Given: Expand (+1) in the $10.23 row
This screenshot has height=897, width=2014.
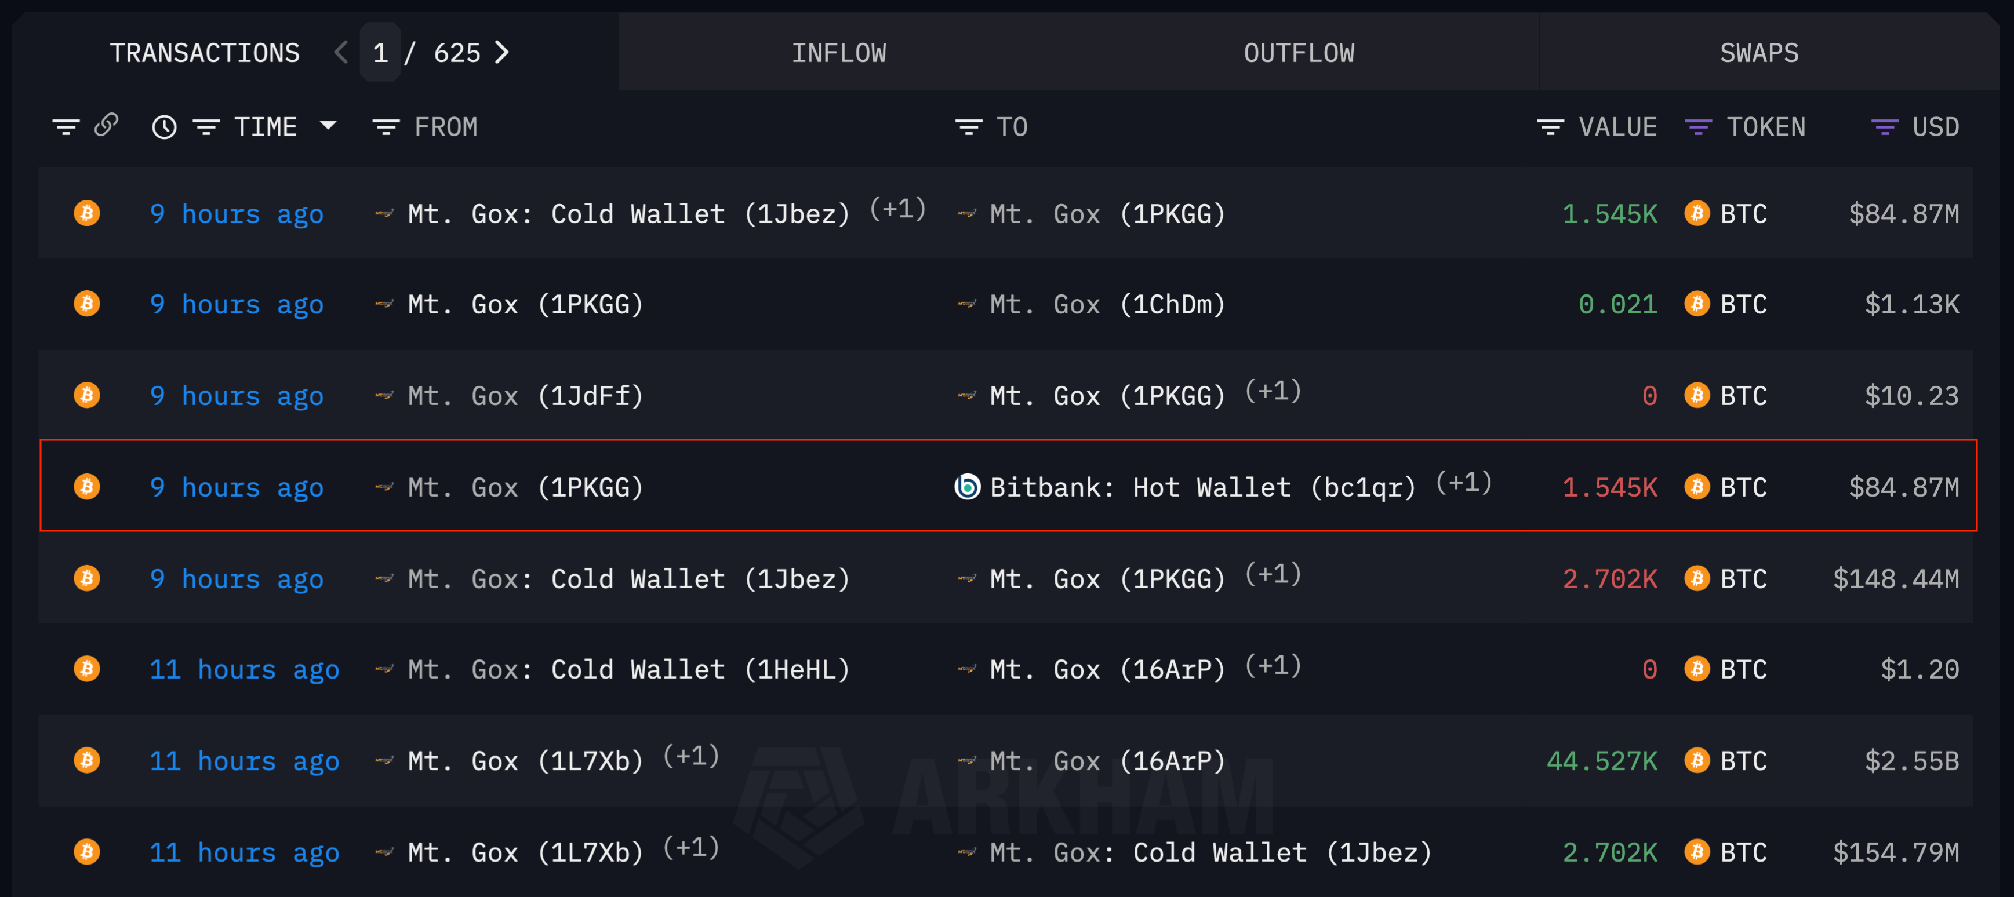Looking at the screenshot, I should [x=1273, y=392].
